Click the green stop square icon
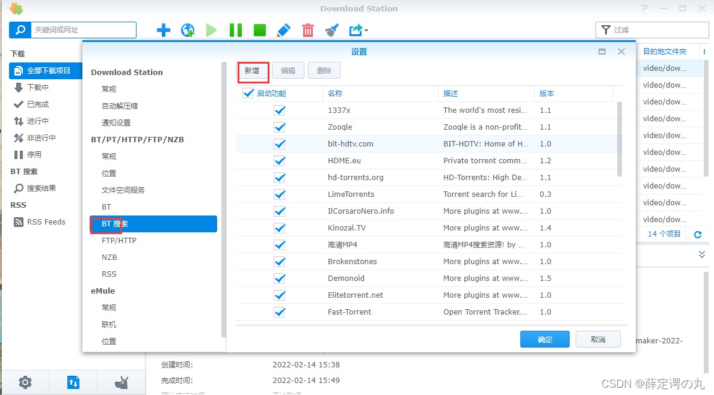The height and width of the screenshot is (395, 714). [x=259, y=31]
